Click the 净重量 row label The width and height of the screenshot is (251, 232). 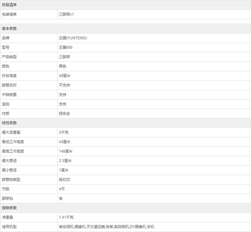click(x=7, y=217)
